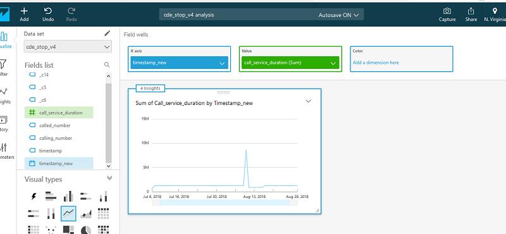
Task: Click the Add a dimension here link
Action: point(376,63)
